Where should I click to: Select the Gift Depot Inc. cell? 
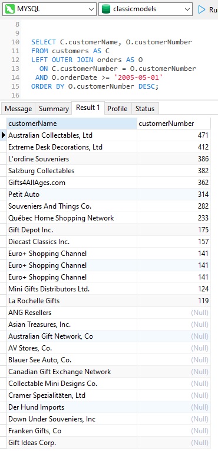pyautogui.click(x=72, y=230)
